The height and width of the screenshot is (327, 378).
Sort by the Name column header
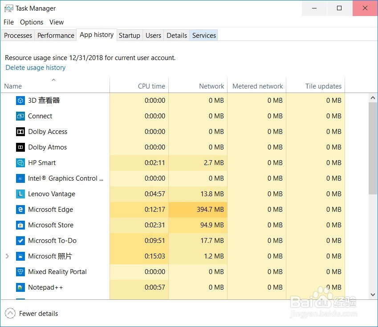click(55, 85)
